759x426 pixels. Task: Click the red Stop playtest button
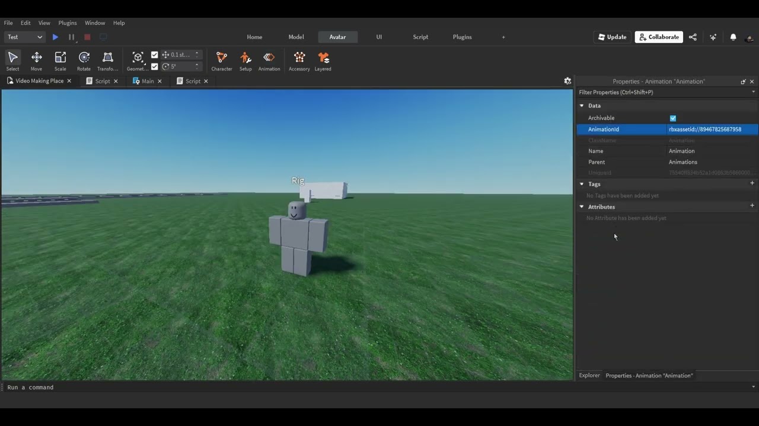click(x=87, y=37)
